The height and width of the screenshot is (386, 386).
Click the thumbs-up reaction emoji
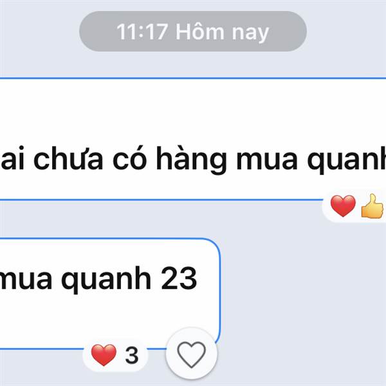click(x=372, y=206)
